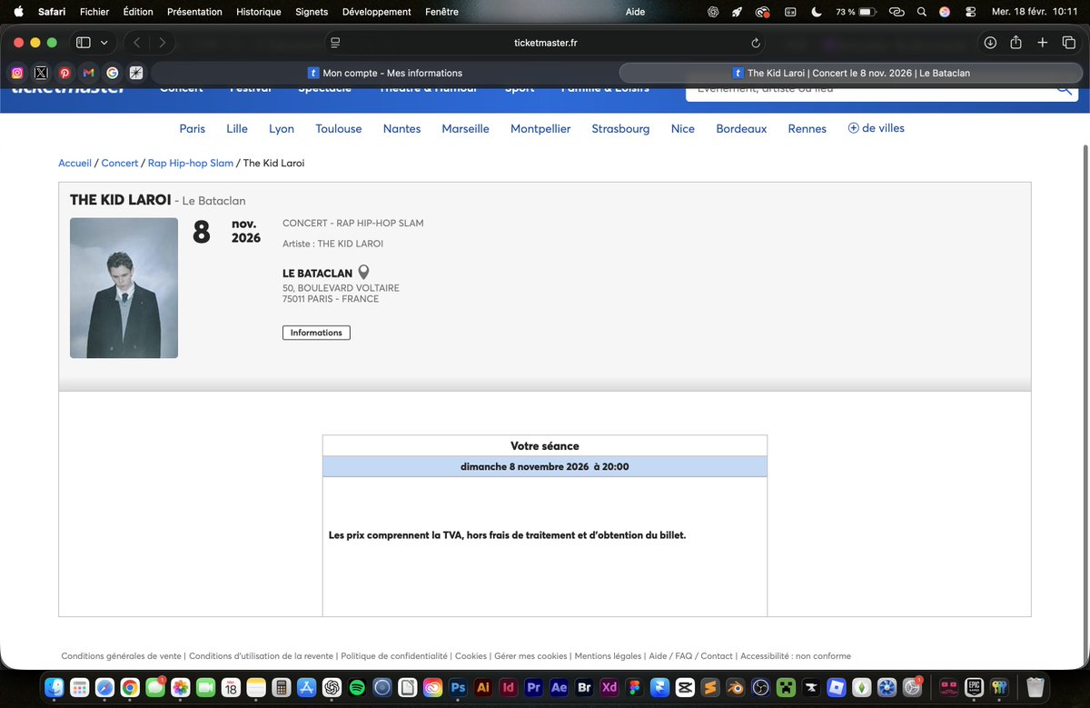Open Photoshop from the Dock
This screenshot has height=708, width=1090.
click(458, 687)
